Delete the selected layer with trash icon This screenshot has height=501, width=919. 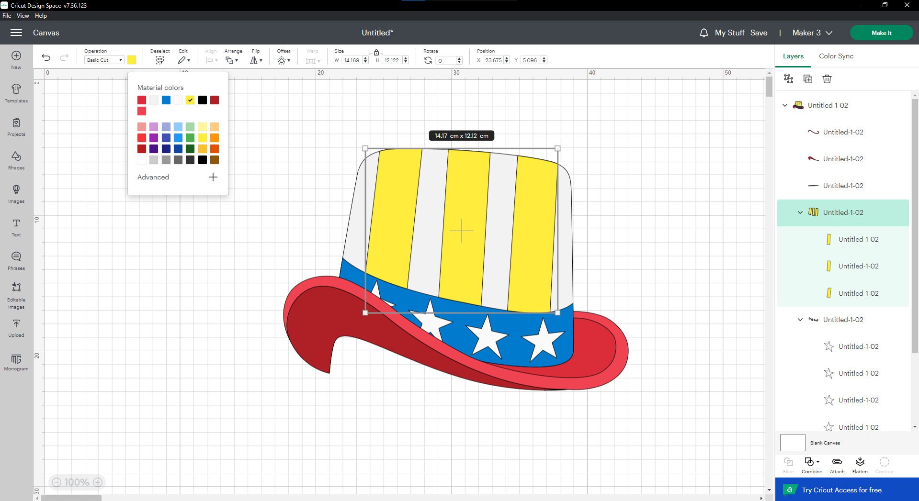pyautogui.click(x=827, y=79)
